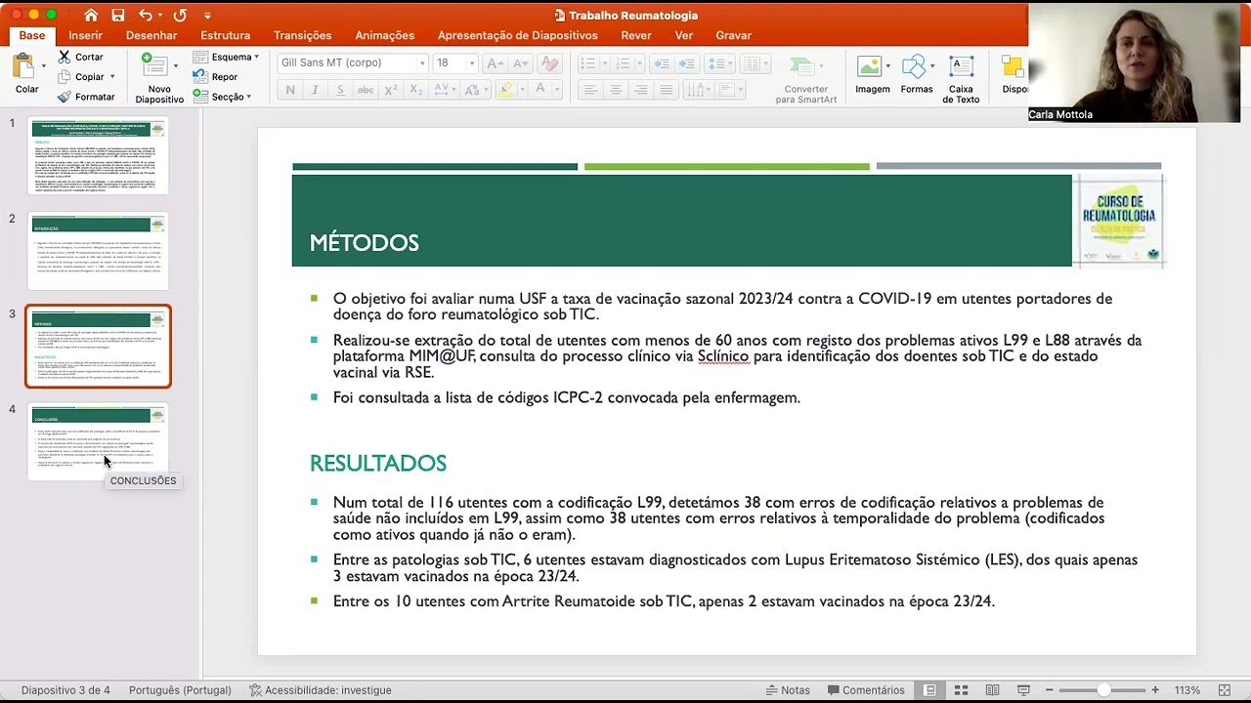Insert a Caixa de Texto text box

[961, 78]
